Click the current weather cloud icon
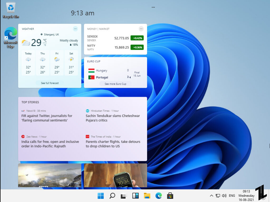270x202 pixels. tap(26, 43)
